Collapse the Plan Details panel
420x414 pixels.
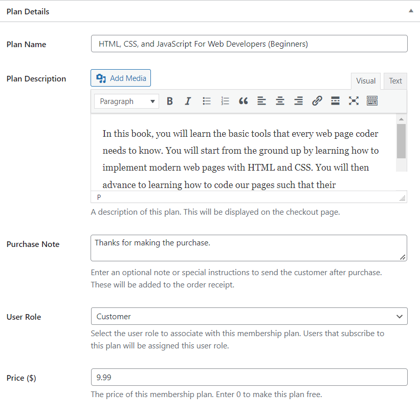411,11
